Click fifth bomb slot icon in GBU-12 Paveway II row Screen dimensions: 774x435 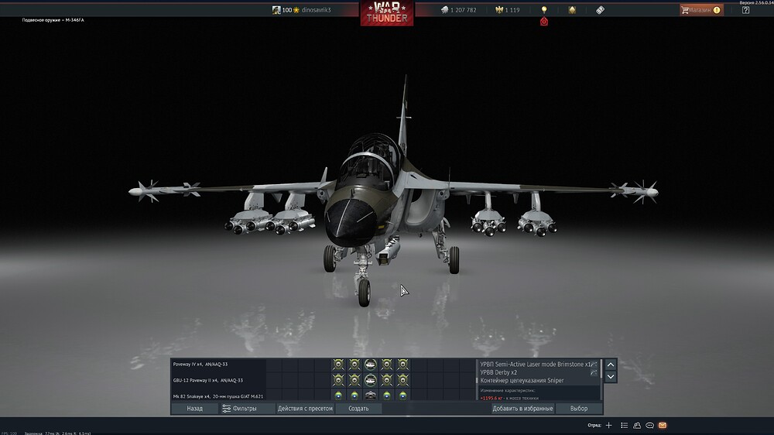[402, 380]
